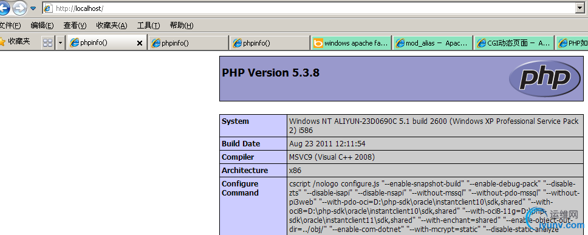This screenshot has width=588, height=235.
Task: Open the 文件(F) menu
Action: point(10,26)
